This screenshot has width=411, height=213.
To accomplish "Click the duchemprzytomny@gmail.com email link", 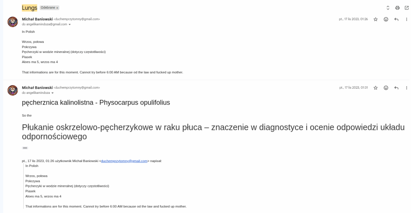I will 124,161.
